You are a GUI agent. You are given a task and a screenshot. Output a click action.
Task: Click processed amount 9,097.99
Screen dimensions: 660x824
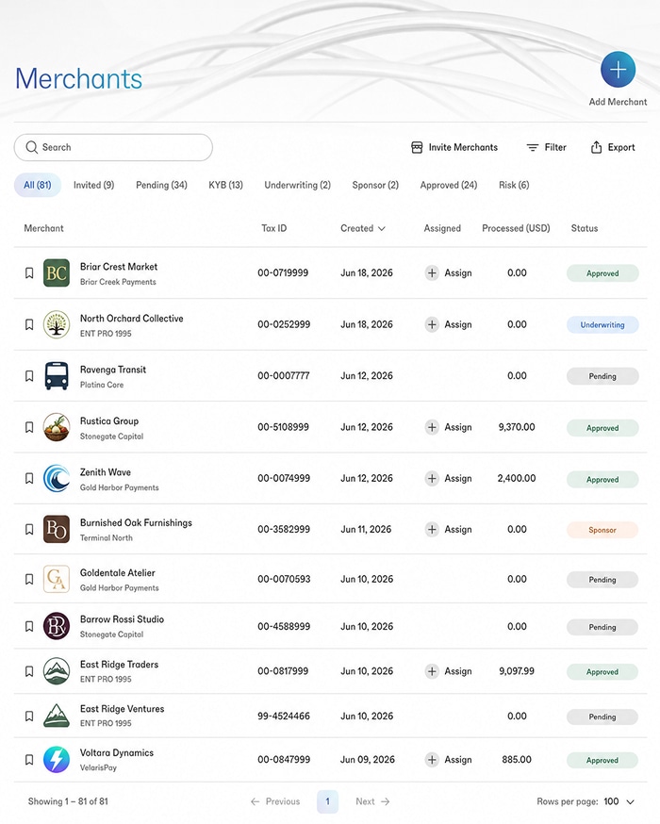pos(517,671)
